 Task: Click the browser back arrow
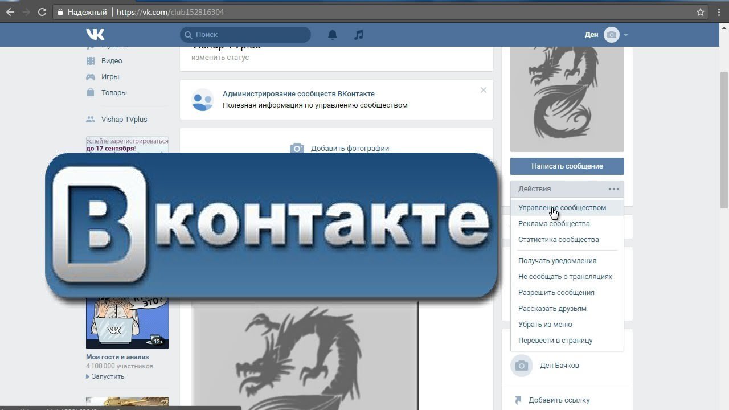[x=10, y=12]
